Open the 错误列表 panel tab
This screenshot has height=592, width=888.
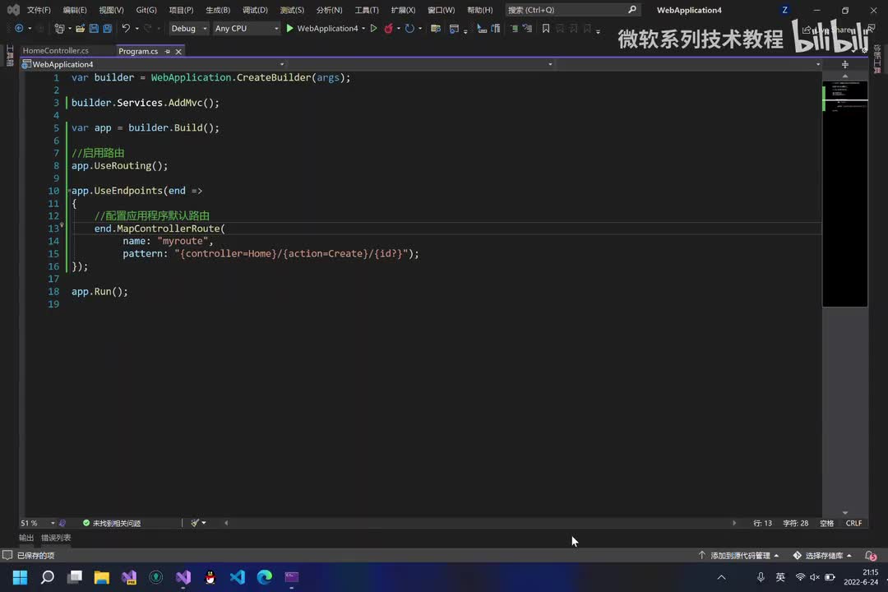click(56, 538)
